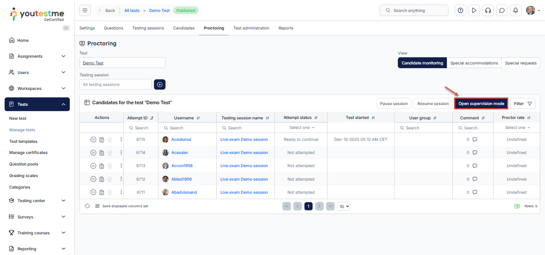Open the rows-per-page dropdown
This screenshot has width=545, height=255.
344,206
